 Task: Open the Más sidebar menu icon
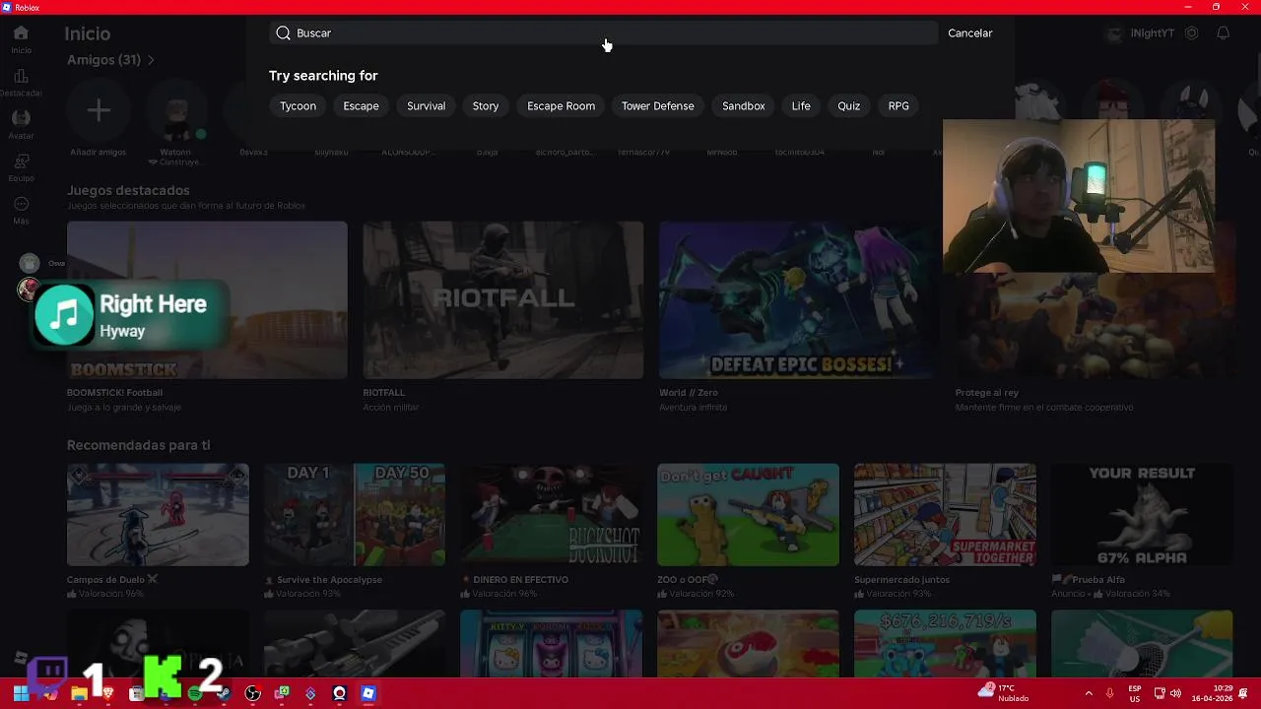pos(21,204)
